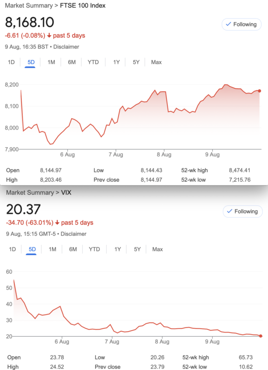Screen dimensions: 268x370
Task: Switch VIX chart to 1D range
Action: 12,249
